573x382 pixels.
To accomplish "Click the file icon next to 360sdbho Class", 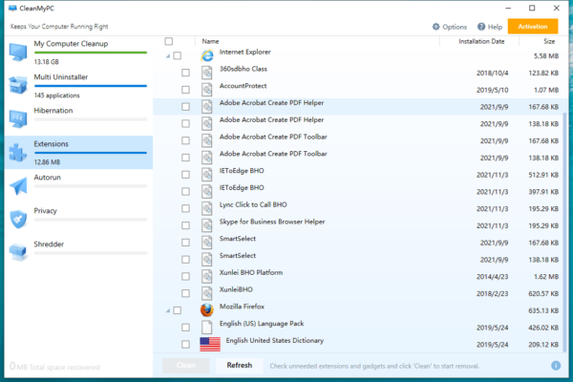I will click(x=207, y=73).
